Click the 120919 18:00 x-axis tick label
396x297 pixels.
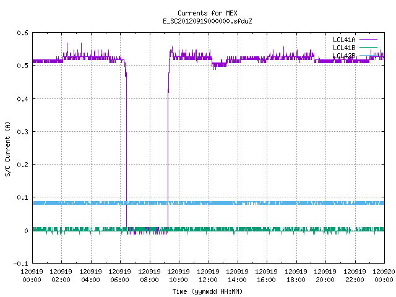click(x=296, y=276)
